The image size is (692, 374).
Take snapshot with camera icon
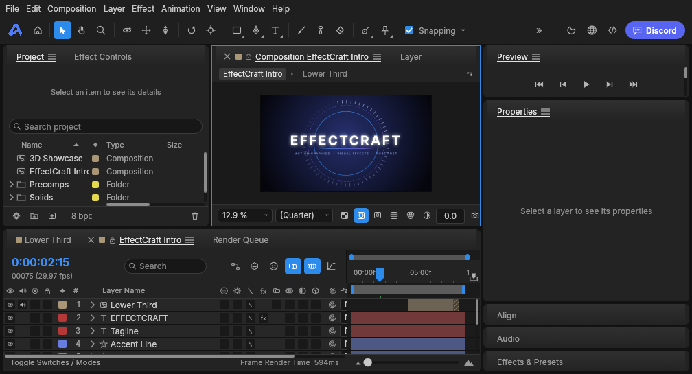(475, 215)
